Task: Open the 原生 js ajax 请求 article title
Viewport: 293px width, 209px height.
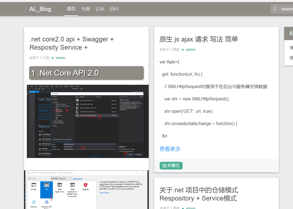Action: [x=199, y=39]
